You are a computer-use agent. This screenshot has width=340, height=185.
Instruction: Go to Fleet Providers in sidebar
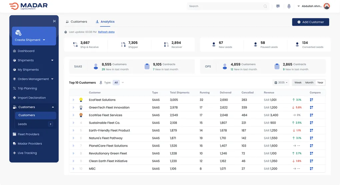pos(28,134)
